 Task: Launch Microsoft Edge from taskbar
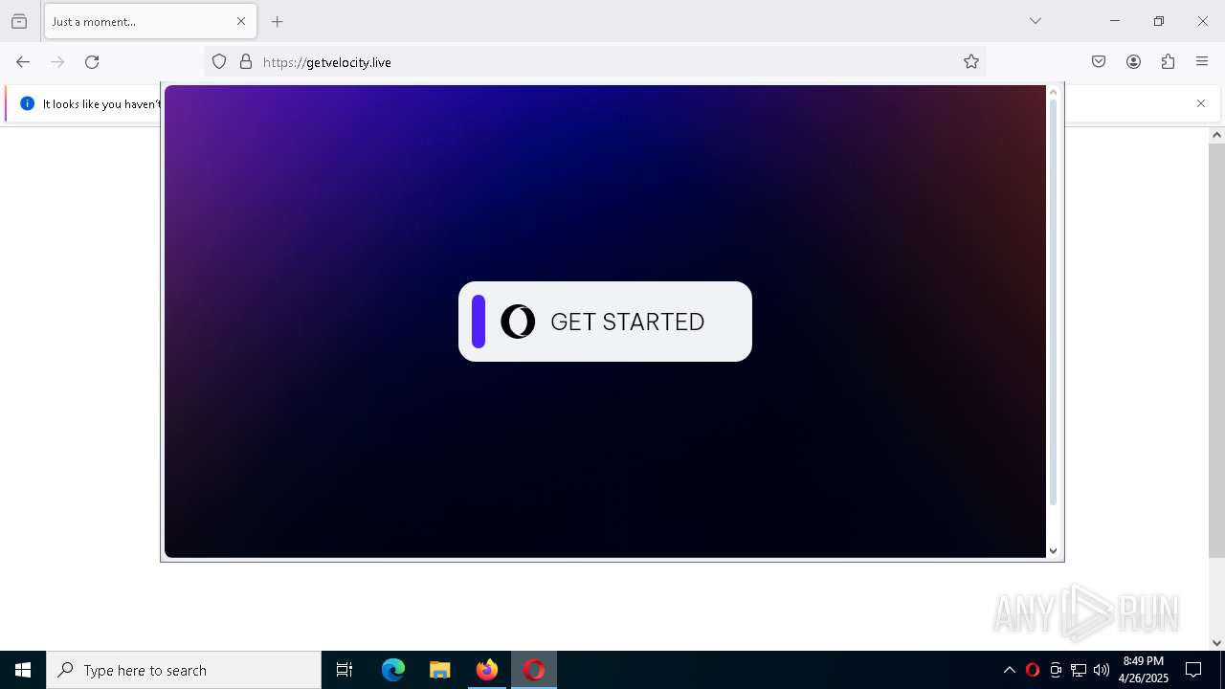tap(393, 670)
